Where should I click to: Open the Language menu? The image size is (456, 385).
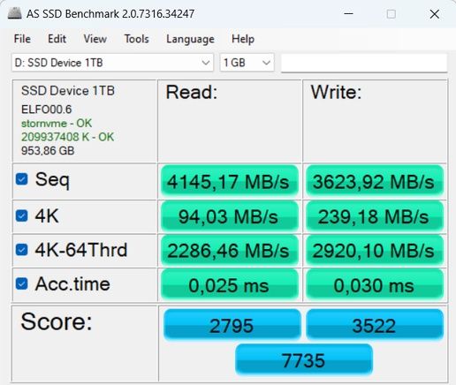point(190,39)
